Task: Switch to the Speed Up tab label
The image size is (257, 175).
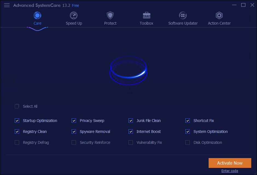Action: pos(74,23)
